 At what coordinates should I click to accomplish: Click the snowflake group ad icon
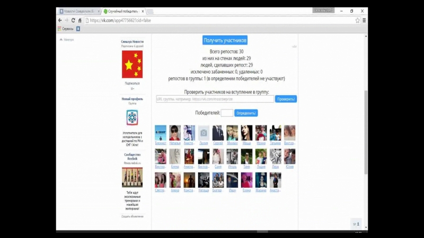click(132, 117)
